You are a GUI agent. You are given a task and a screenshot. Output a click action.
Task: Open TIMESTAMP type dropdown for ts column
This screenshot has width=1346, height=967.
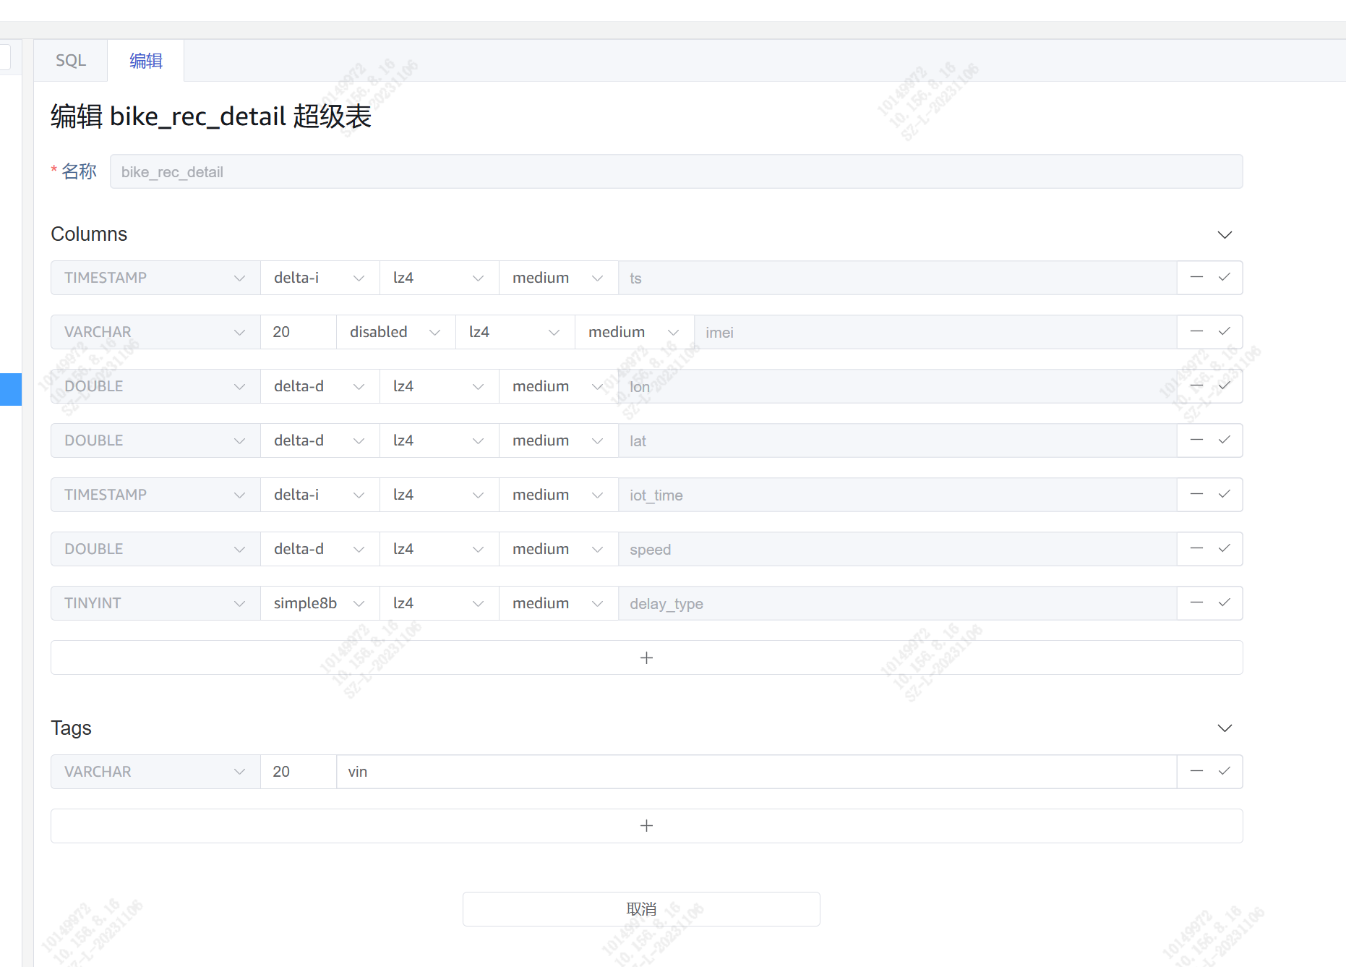[155, 278]
